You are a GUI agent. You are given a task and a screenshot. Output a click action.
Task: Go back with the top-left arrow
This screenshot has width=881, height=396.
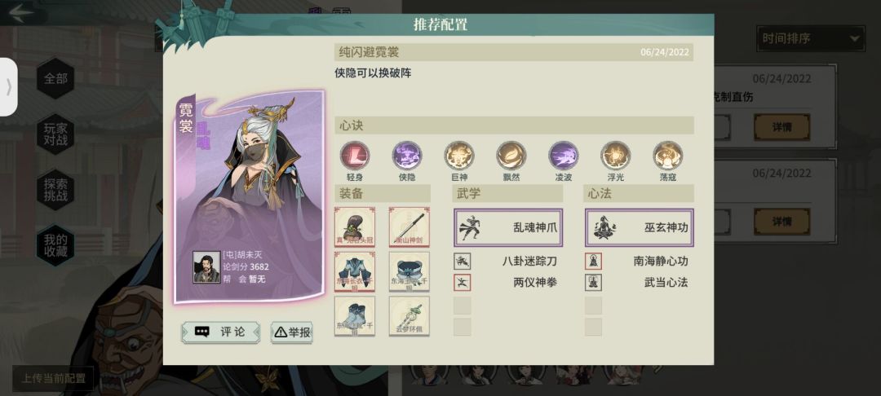(21, 14)
